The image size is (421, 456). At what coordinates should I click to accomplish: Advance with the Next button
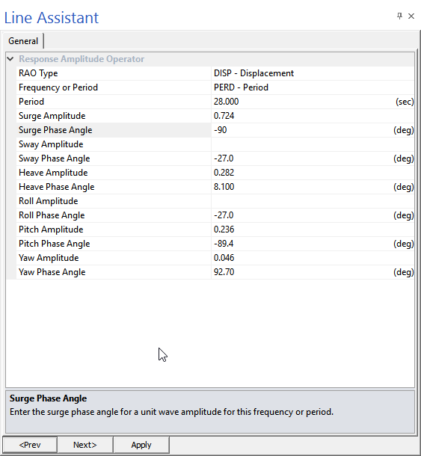pos(85,445)
